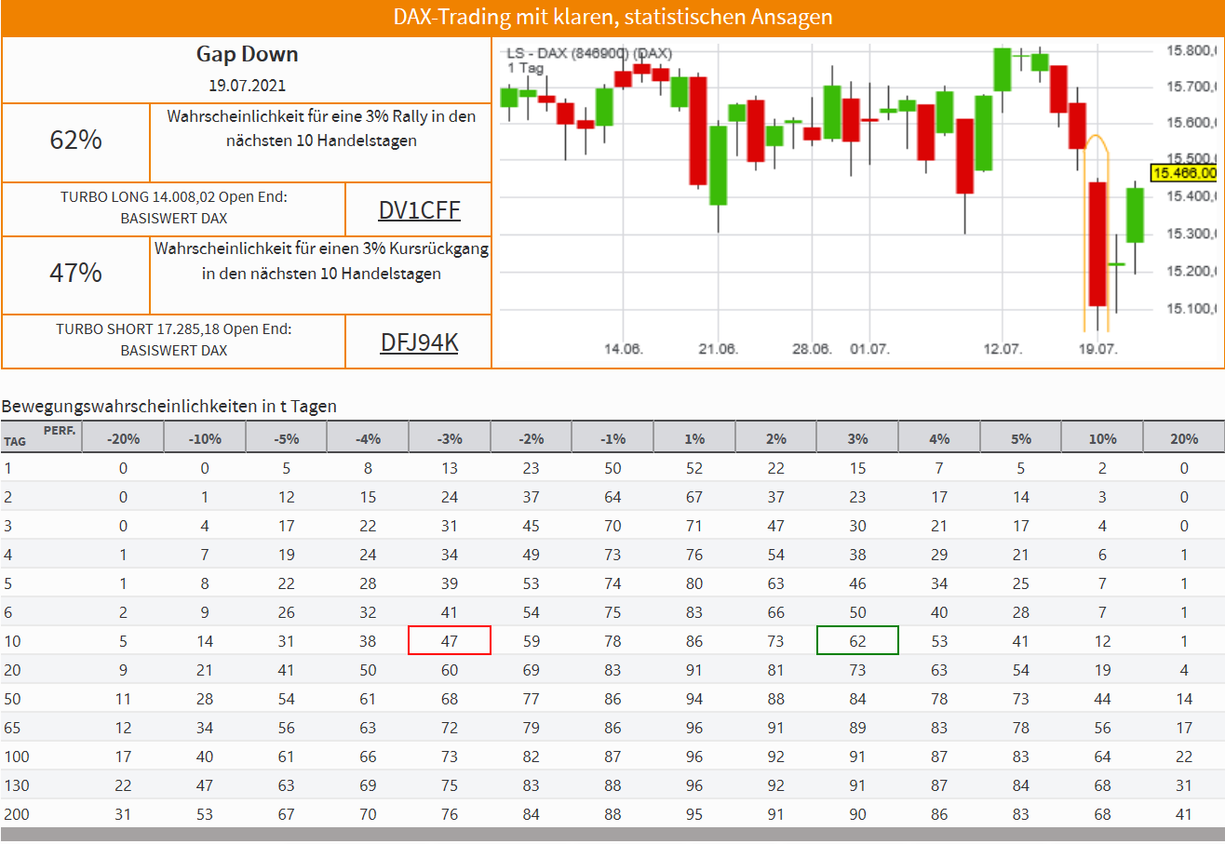
Task: Open the DV1CFF turbo long link
Action: coord(419,210)
